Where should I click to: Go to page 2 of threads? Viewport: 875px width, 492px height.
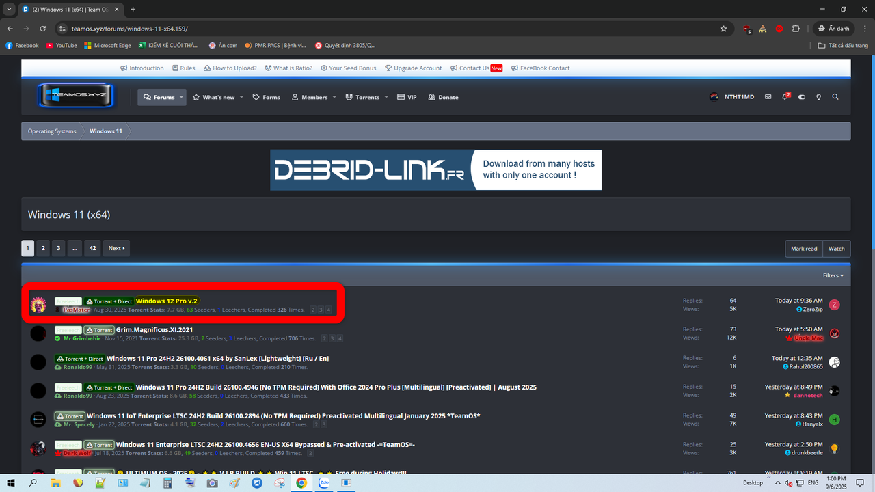43,248
